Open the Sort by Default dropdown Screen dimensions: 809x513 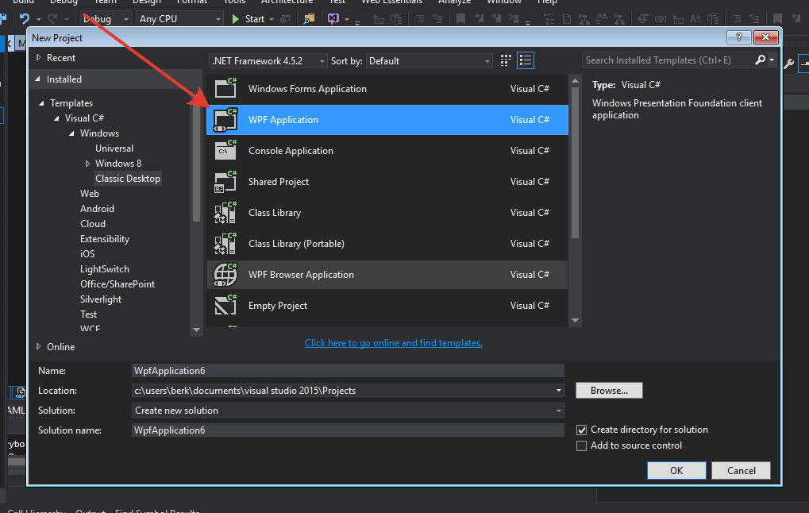pyautogui.click(x=429, y=61)
